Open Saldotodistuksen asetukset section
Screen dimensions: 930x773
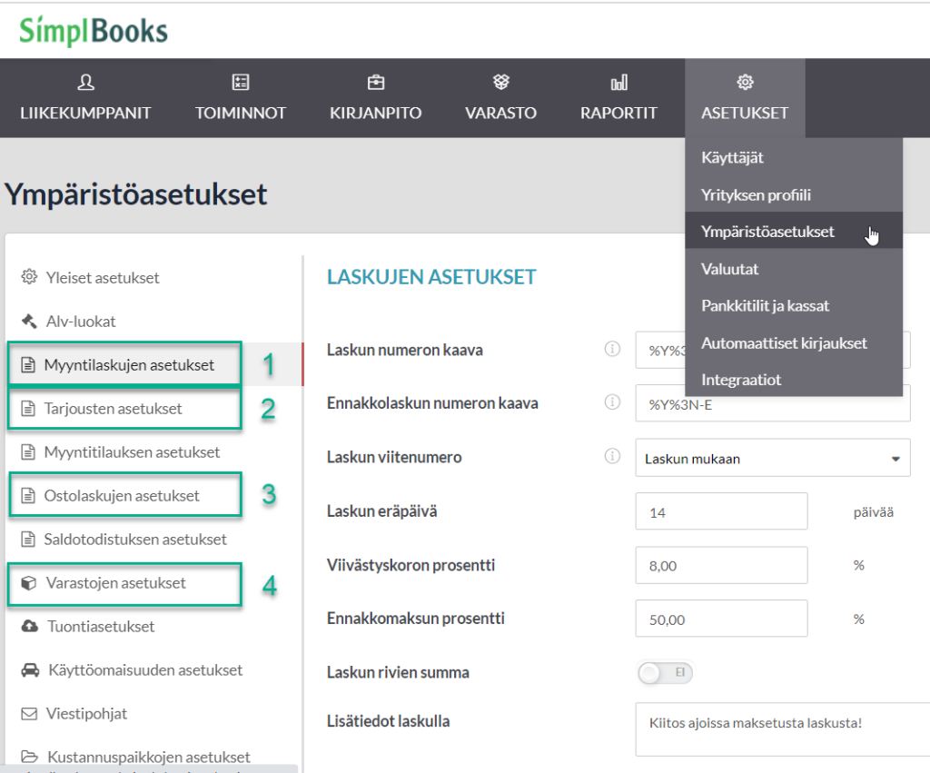coord(135,540)
